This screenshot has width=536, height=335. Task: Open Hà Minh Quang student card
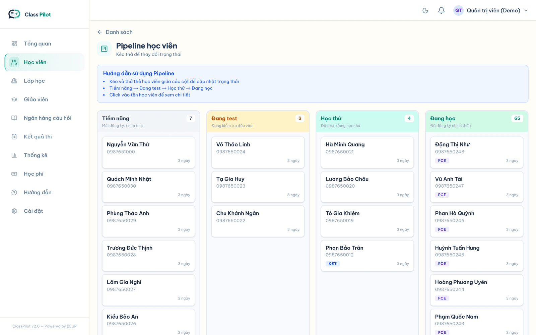367,152
